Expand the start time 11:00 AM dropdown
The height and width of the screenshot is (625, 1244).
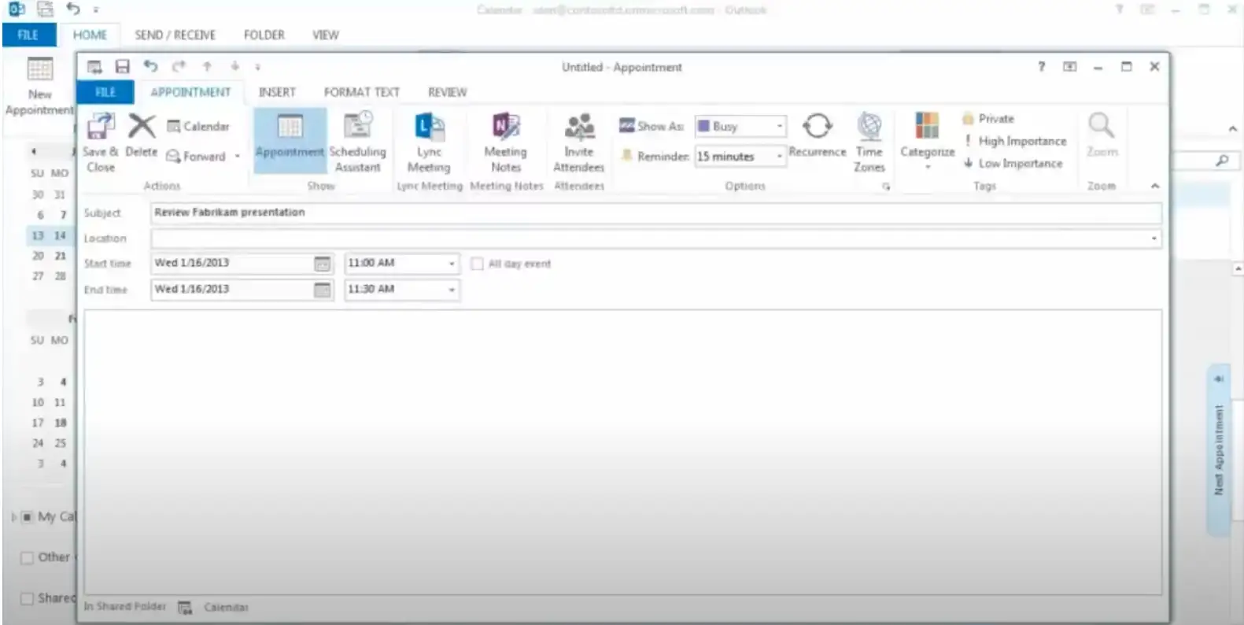pyautogui.click(x=452, y=264)
